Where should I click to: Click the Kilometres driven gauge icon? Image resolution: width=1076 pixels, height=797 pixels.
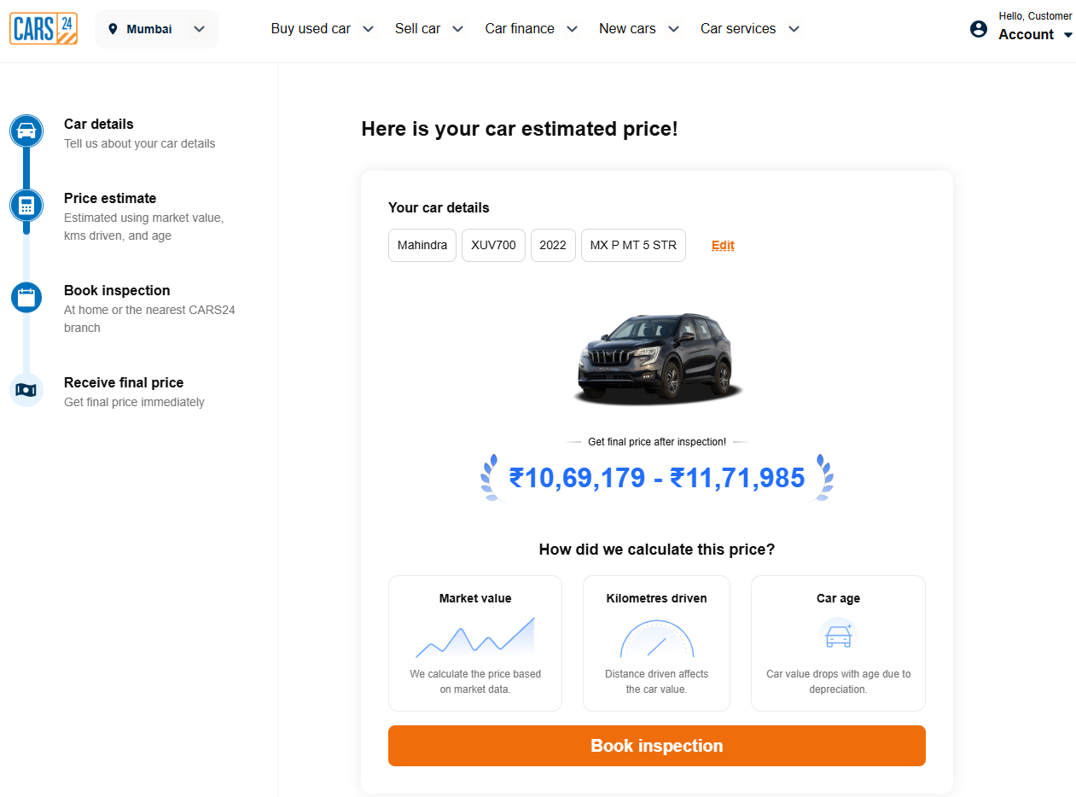click(656, 638)
